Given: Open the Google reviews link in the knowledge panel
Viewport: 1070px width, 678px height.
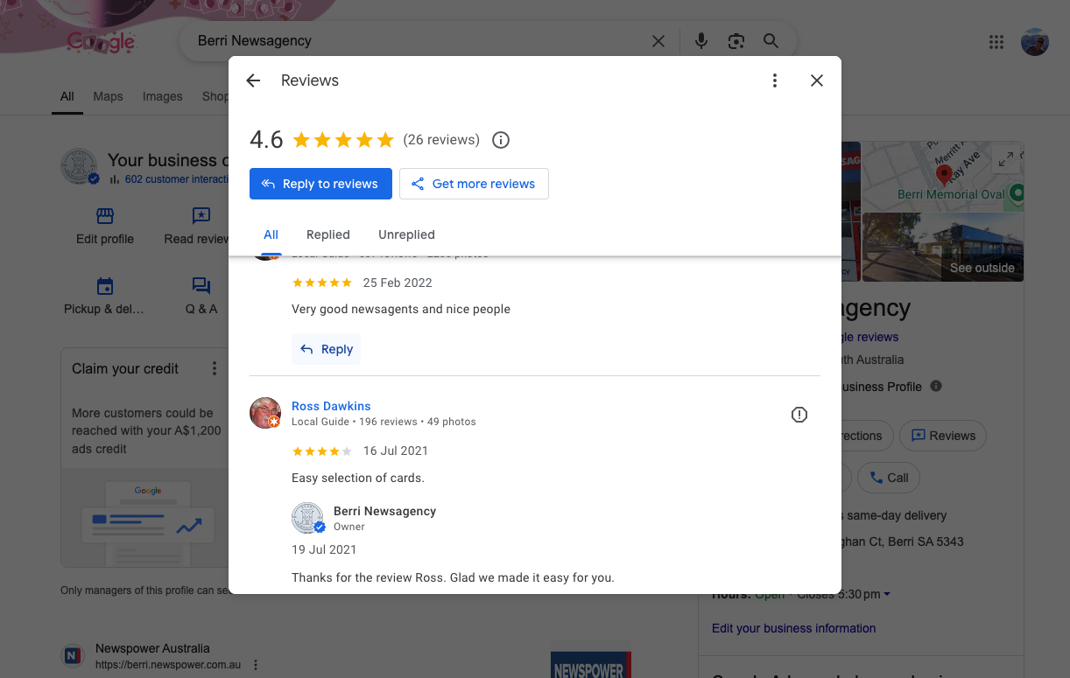Looking at the screenshot, I should tap(869, 337).
